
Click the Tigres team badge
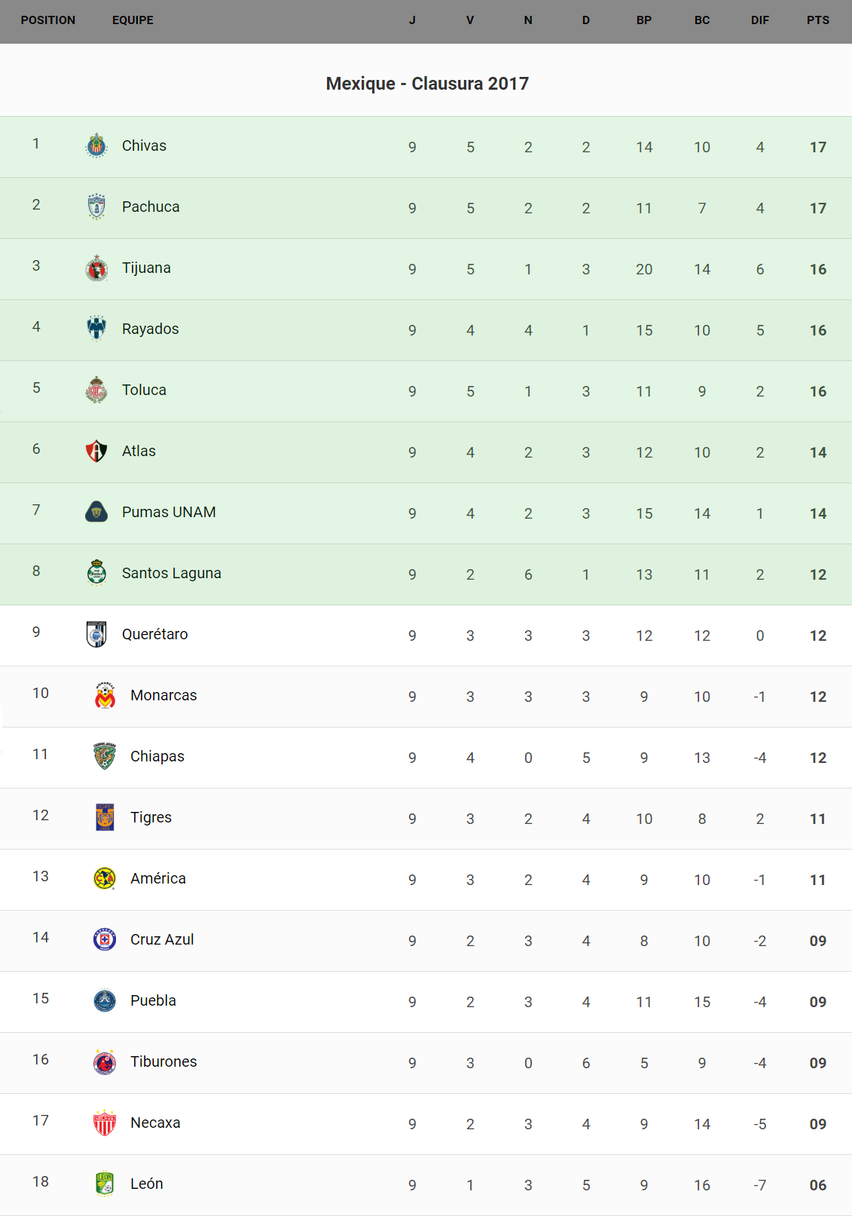[x=105, y=817]
